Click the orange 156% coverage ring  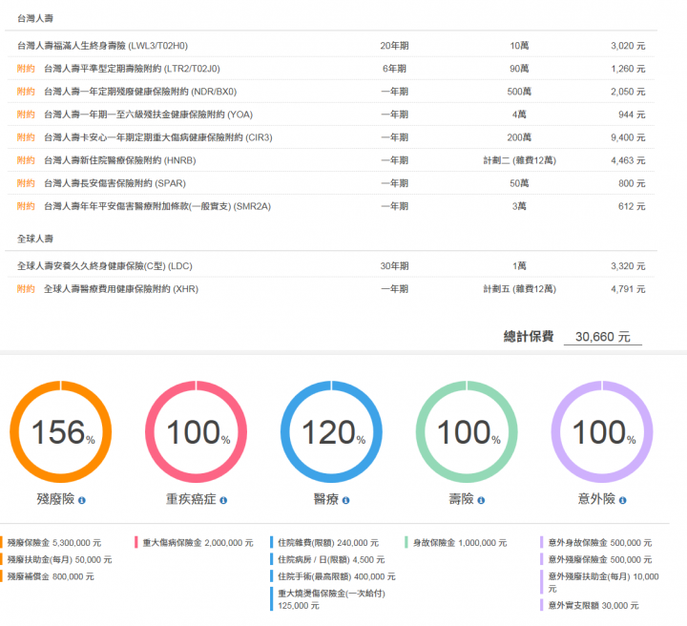point(61,432)
